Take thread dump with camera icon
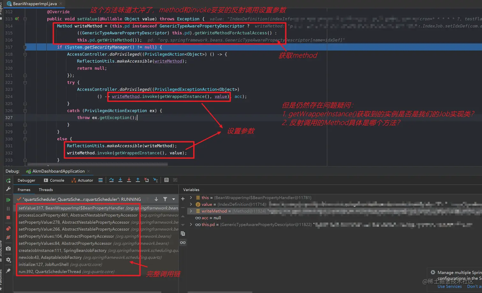This screenshot has height=293, width=482. [8, 248]
